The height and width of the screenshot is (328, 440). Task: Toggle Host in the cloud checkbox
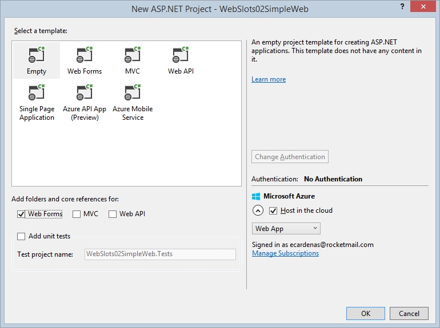tap(273, 210)
